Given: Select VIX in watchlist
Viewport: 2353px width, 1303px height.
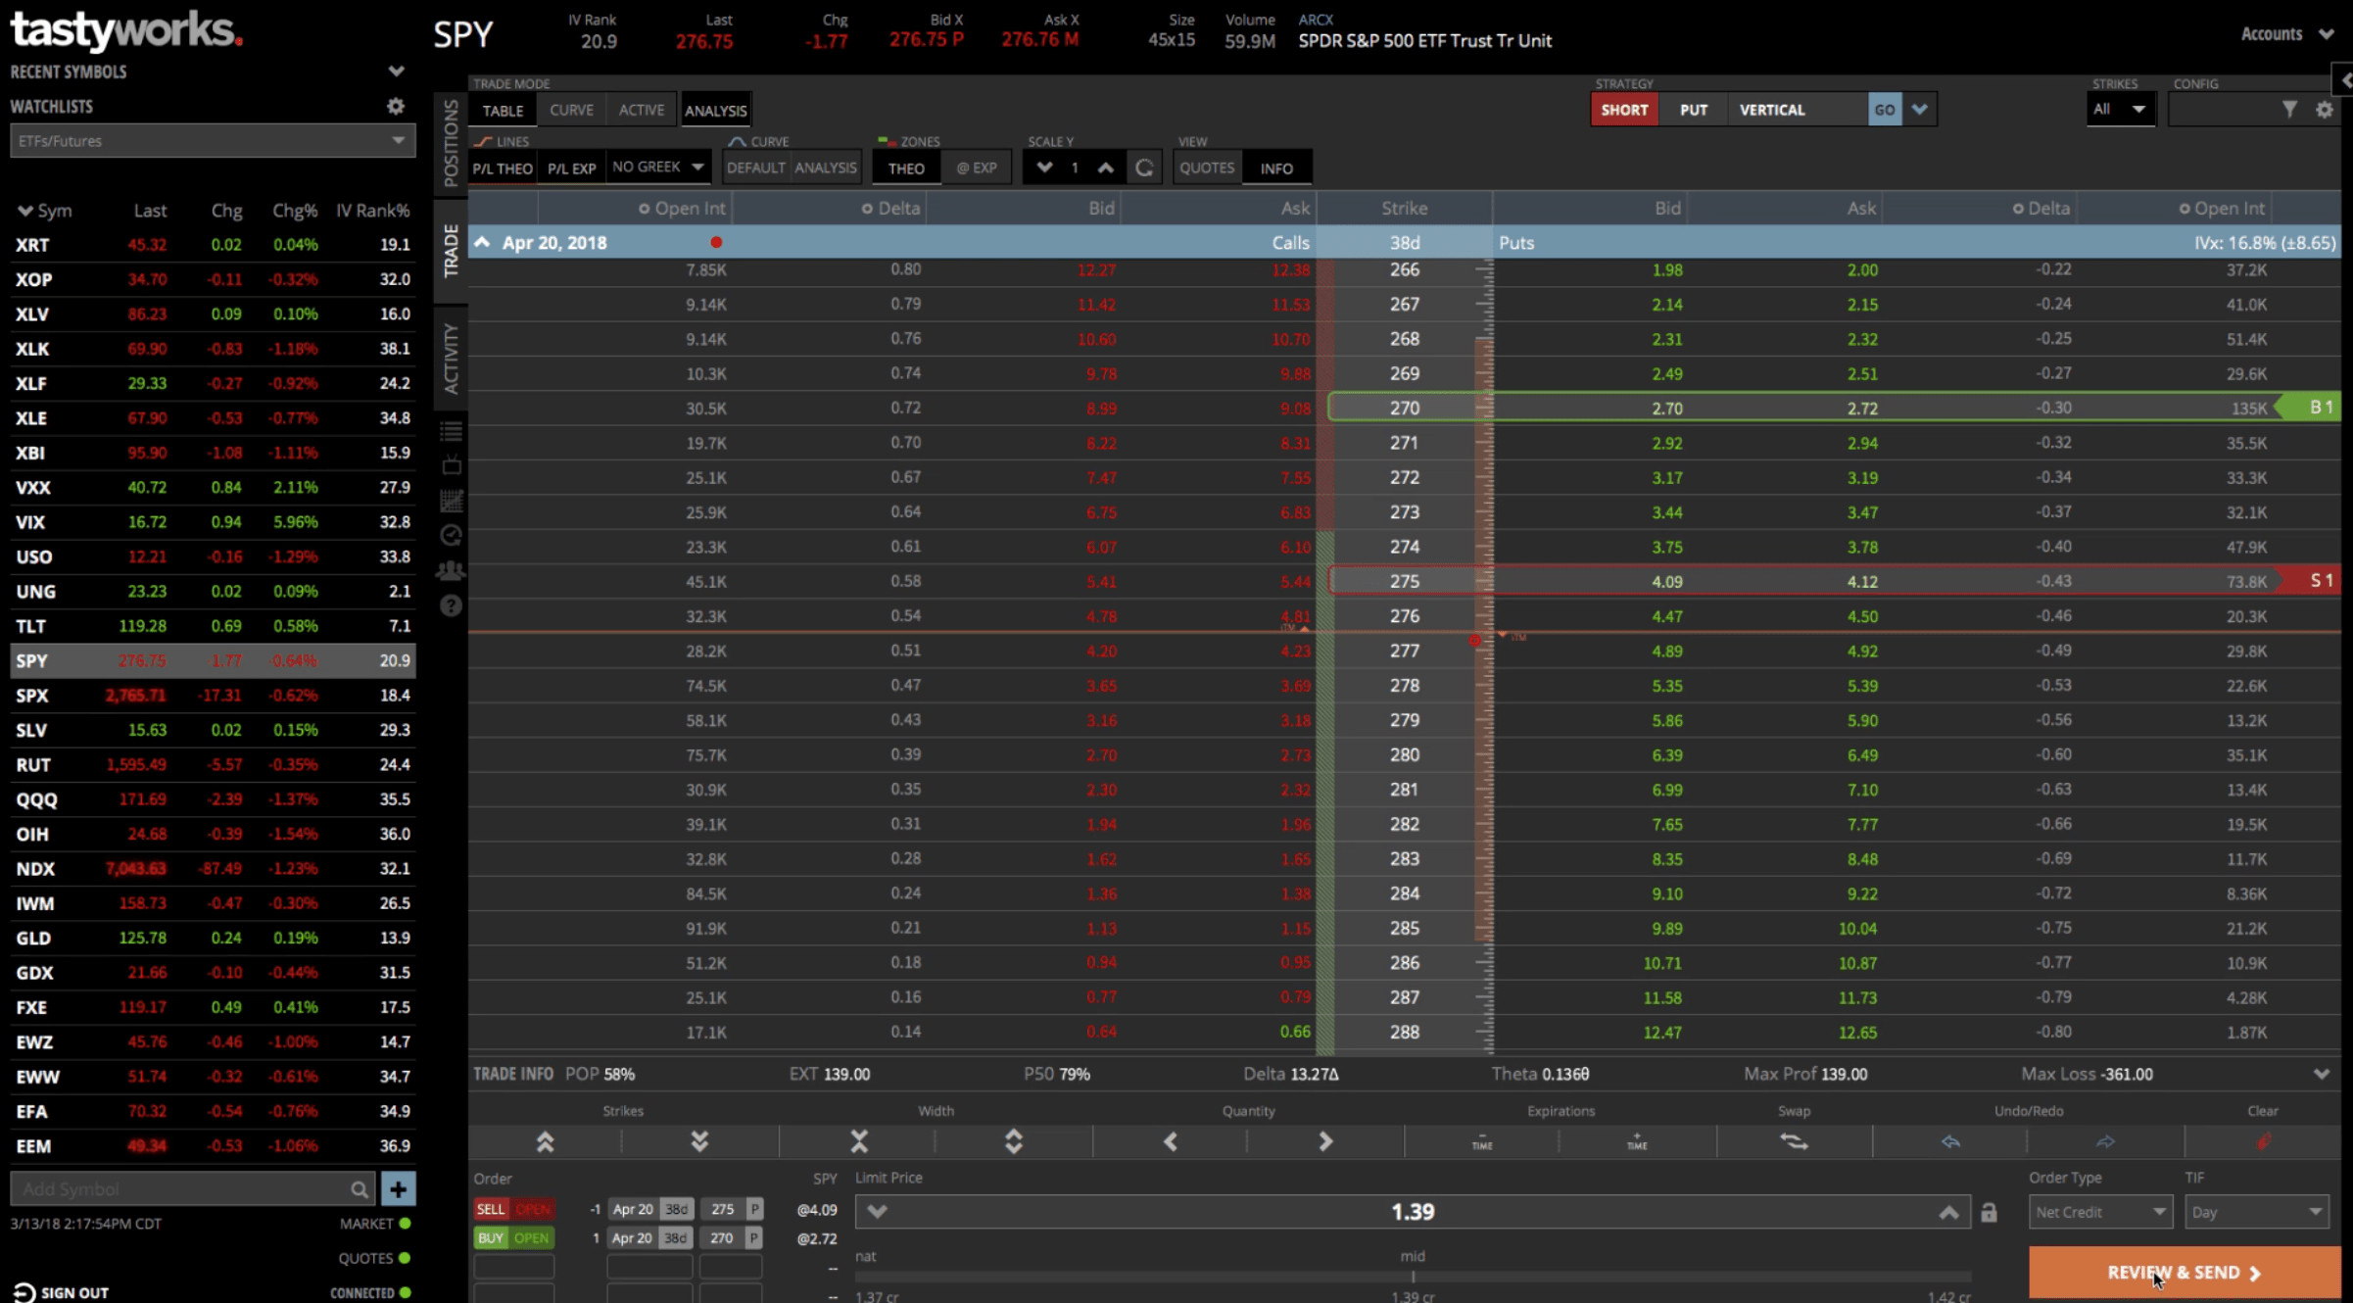Looking at the screenshot, I should pos(213,522).
